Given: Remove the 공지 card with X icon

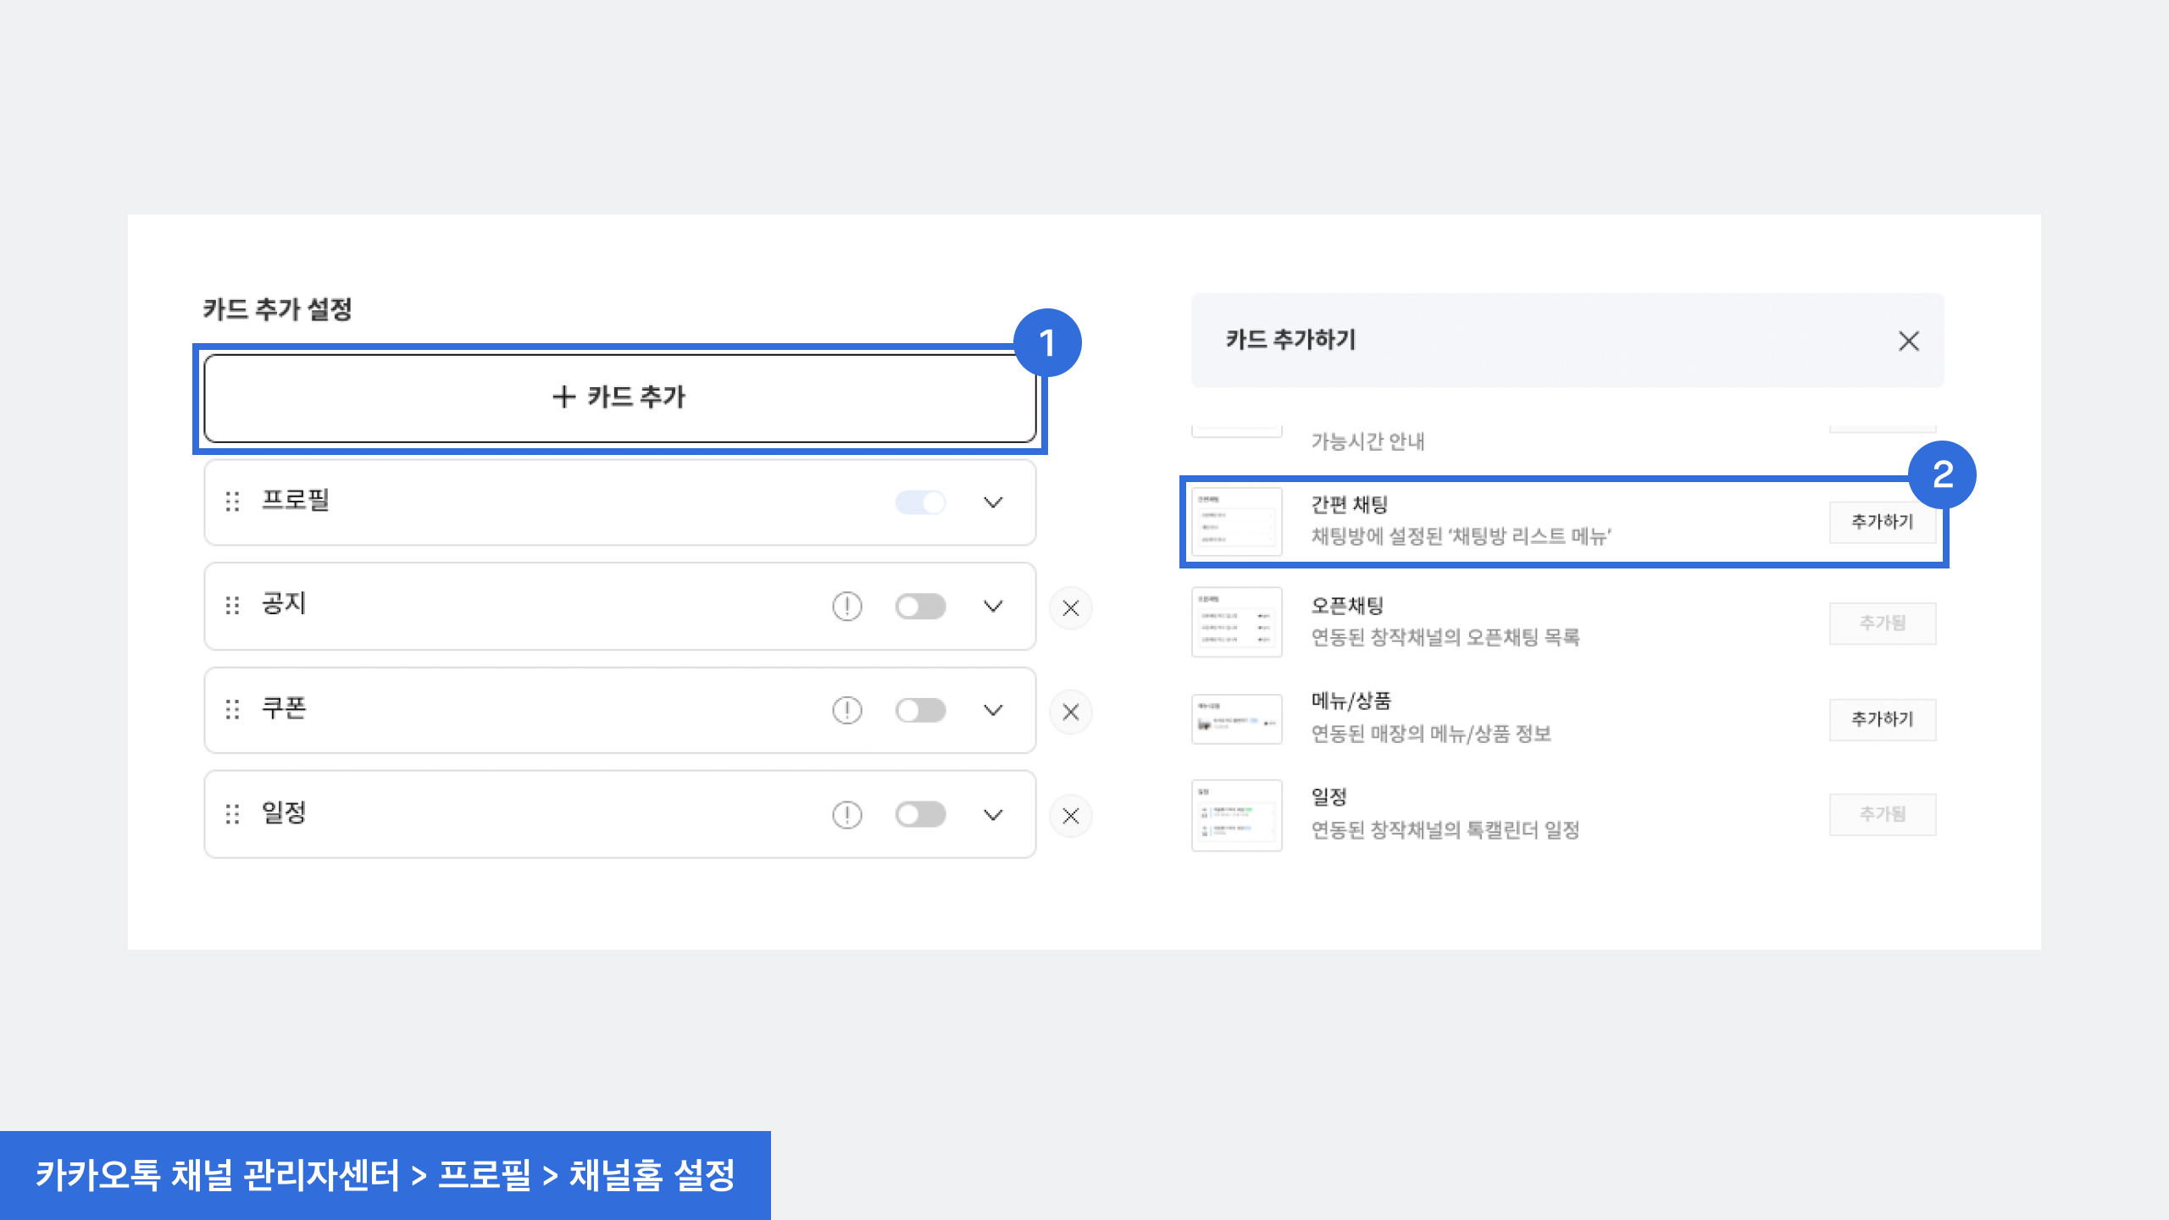Looking at the screenshot, I should [1071, 608].
